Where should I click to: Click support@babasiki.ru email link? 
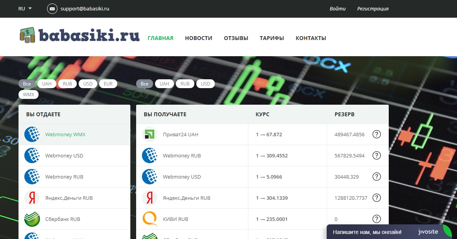(x=85, y=9)
